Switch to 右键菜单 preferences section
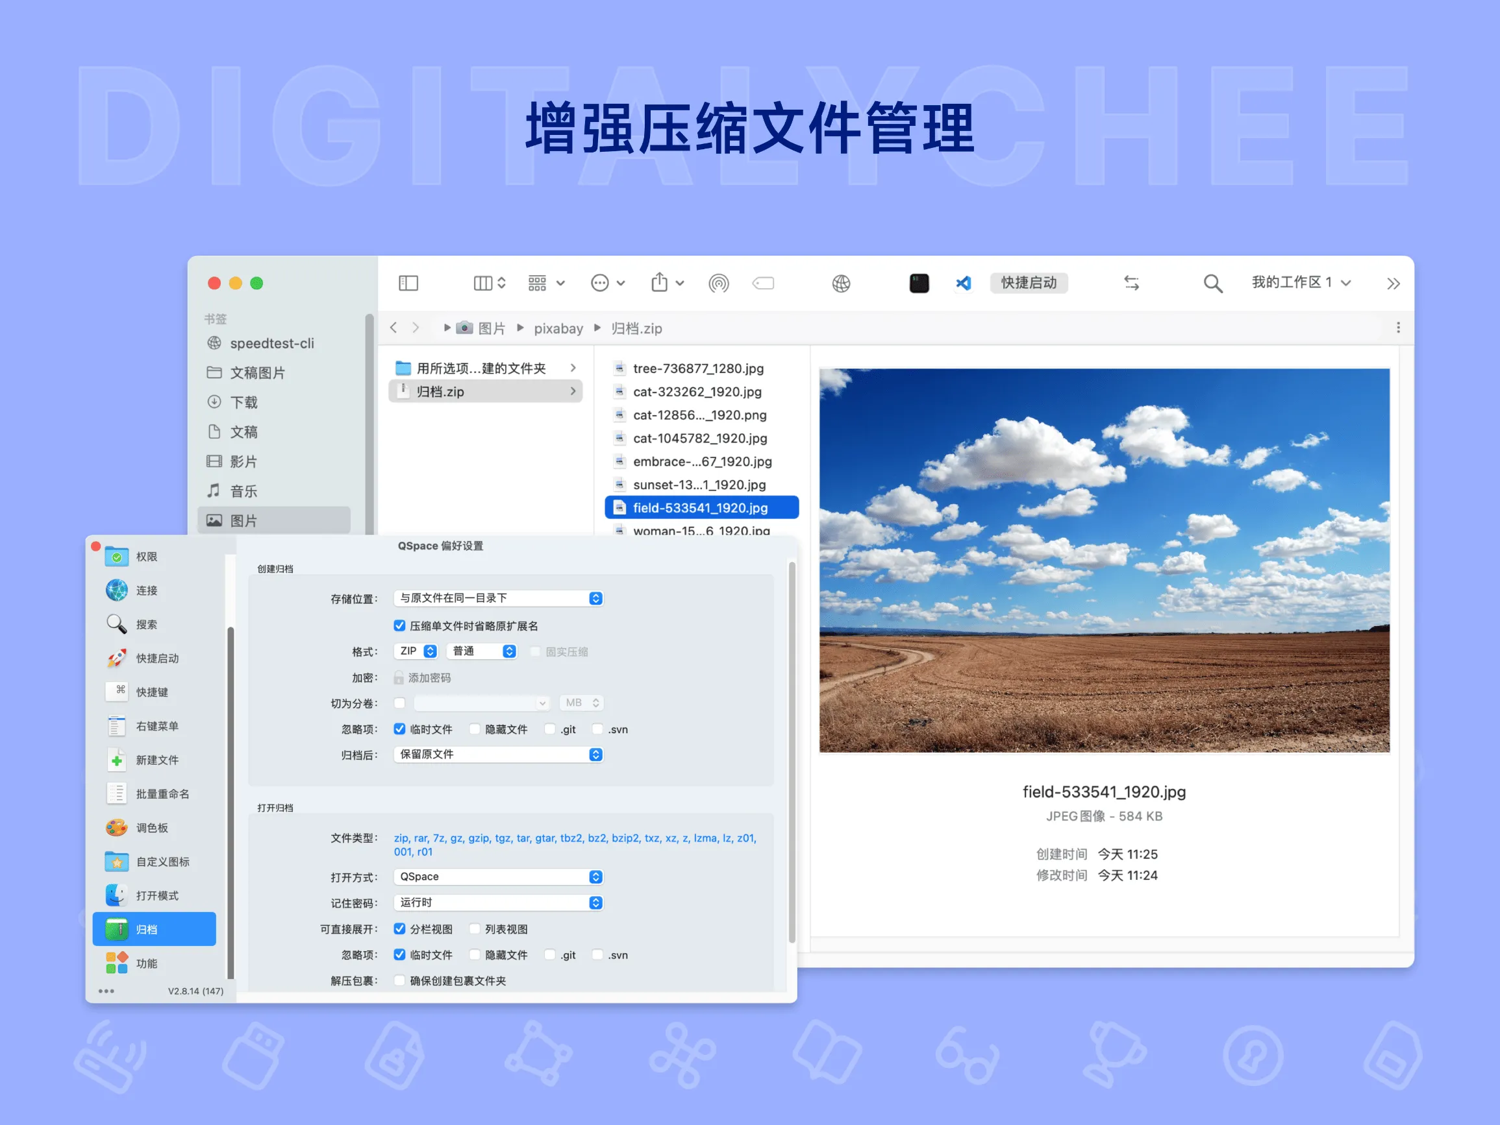The width and height of the screenshot is (1500, 1125). (156, 726)
